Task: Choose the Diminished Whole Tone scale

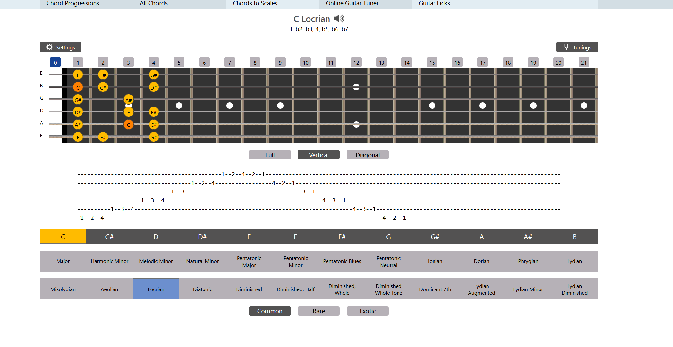Action: pos(389,289)
